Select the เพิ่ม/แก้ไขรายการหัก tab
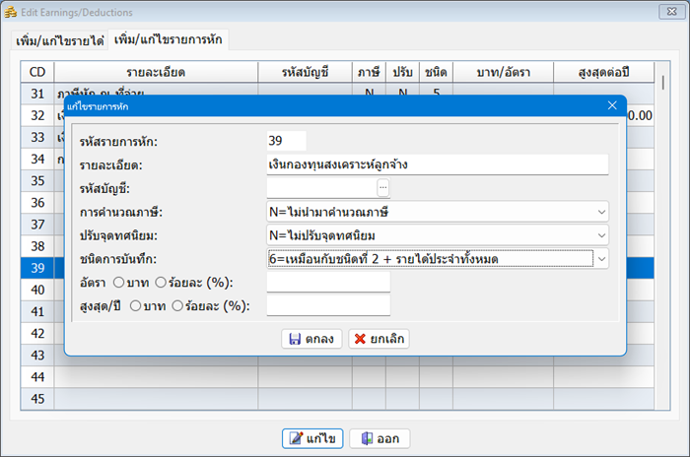This screenshot has width=690, height=457. click(x=168, y=40)
